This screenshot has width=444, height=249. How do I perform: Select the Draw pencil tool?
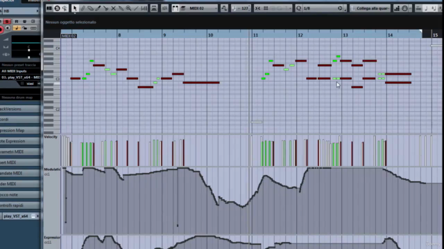tap(83, 8)
